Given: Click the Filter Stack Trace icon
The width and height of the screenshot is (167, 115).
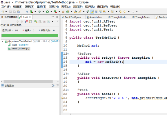Looking at the screenshot, I should [x=53, y=86].
